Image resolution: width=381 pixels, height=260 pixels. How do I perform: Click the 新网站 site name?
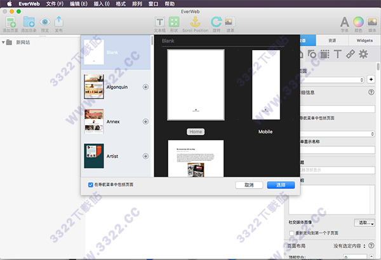tap(23, 43)
